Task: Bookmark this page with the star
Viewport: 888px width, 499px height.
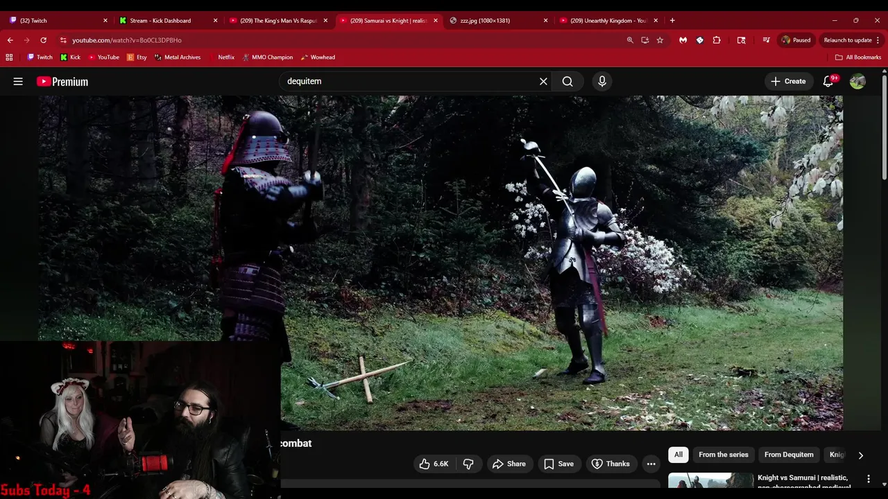Action: point(660,40)
